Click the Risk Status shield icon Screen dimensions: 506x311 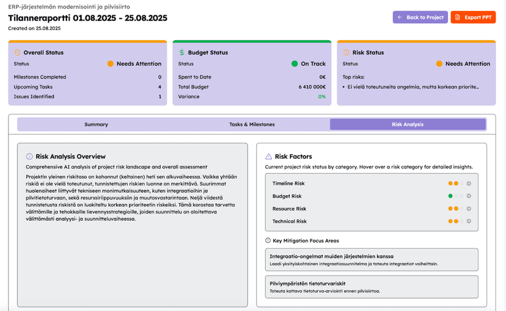tap(346, 53)
